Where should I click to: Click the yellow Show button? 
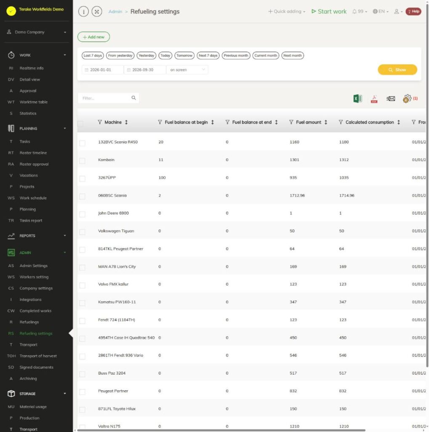(x=397, y=70)
